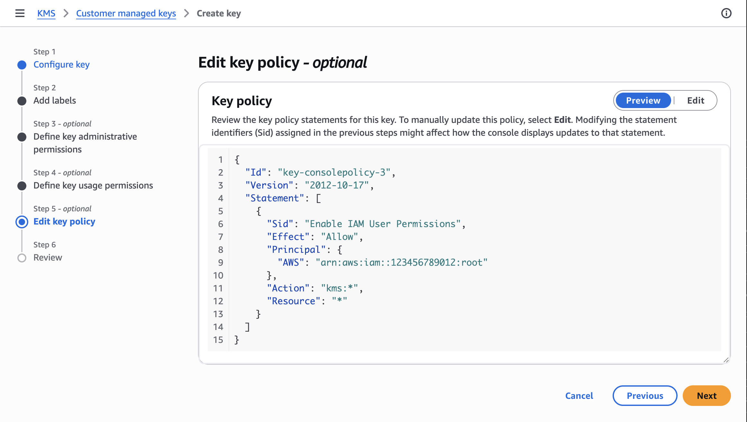Proceed with the Next button

(x=706, y=396)
